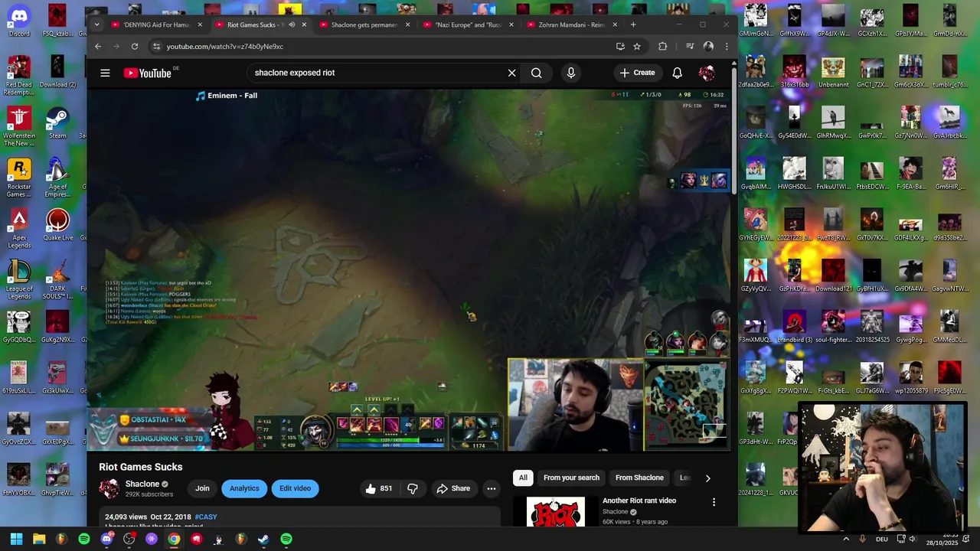Show hidden tray icons chevron
Screen dimensions: 980x551
[x=846, y=539]
